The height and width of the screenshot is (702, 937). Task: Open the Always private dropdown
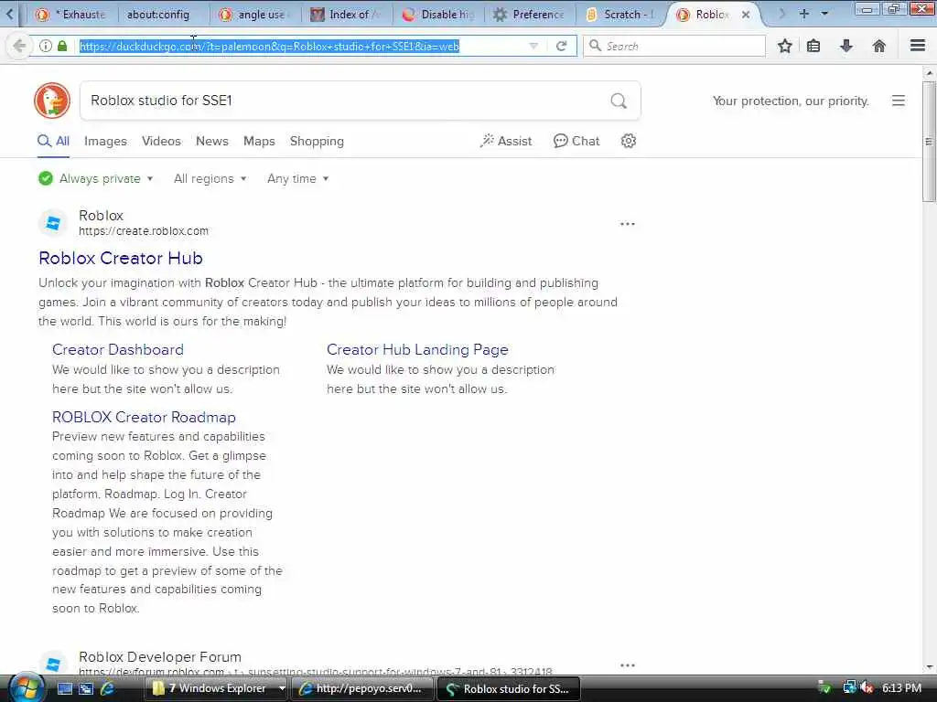point(95,178)
